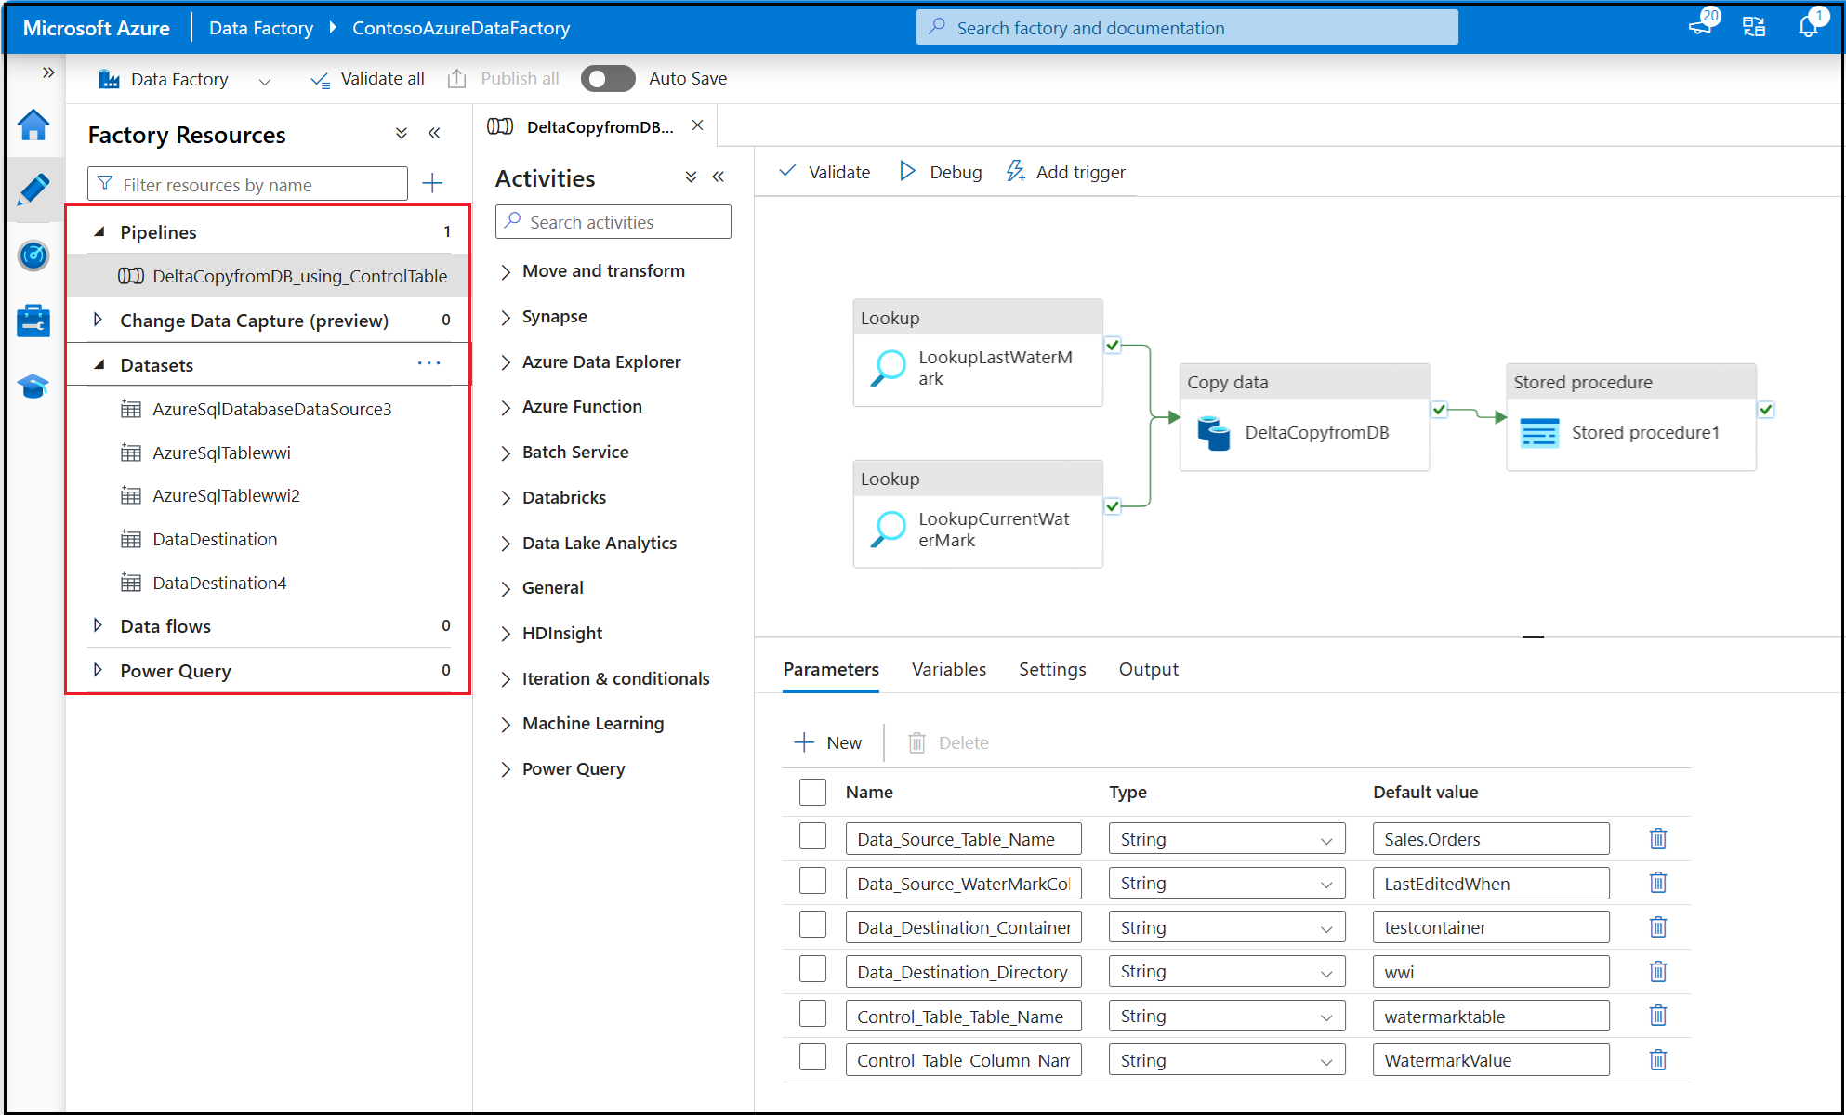Image resolution: width=1846 pixels, height=1115 pixels.
Task: Select the AzureSqlTablewwi2 dataset
Action: pos(226,495)
